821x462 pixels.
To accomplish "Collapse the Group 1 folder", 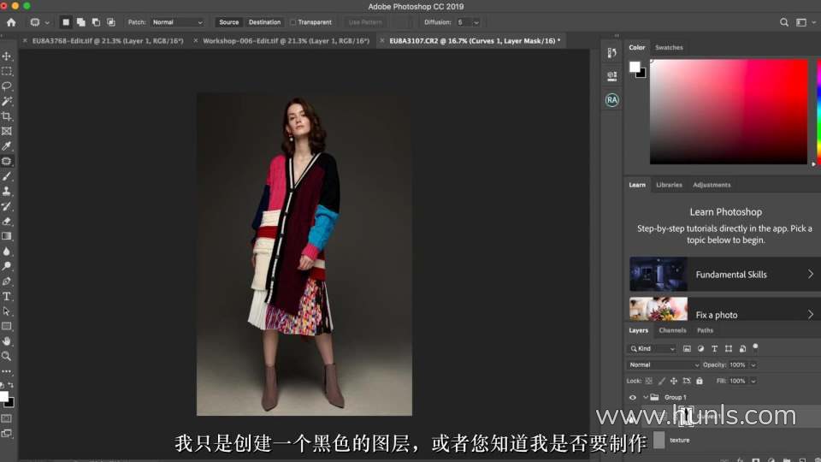I will pos(645,398).
